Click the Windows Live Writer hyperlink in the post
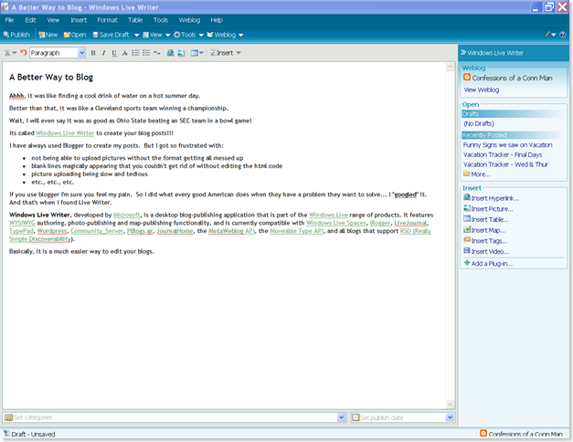This screenshot has height=442, width=573. (x=65, y=133)
